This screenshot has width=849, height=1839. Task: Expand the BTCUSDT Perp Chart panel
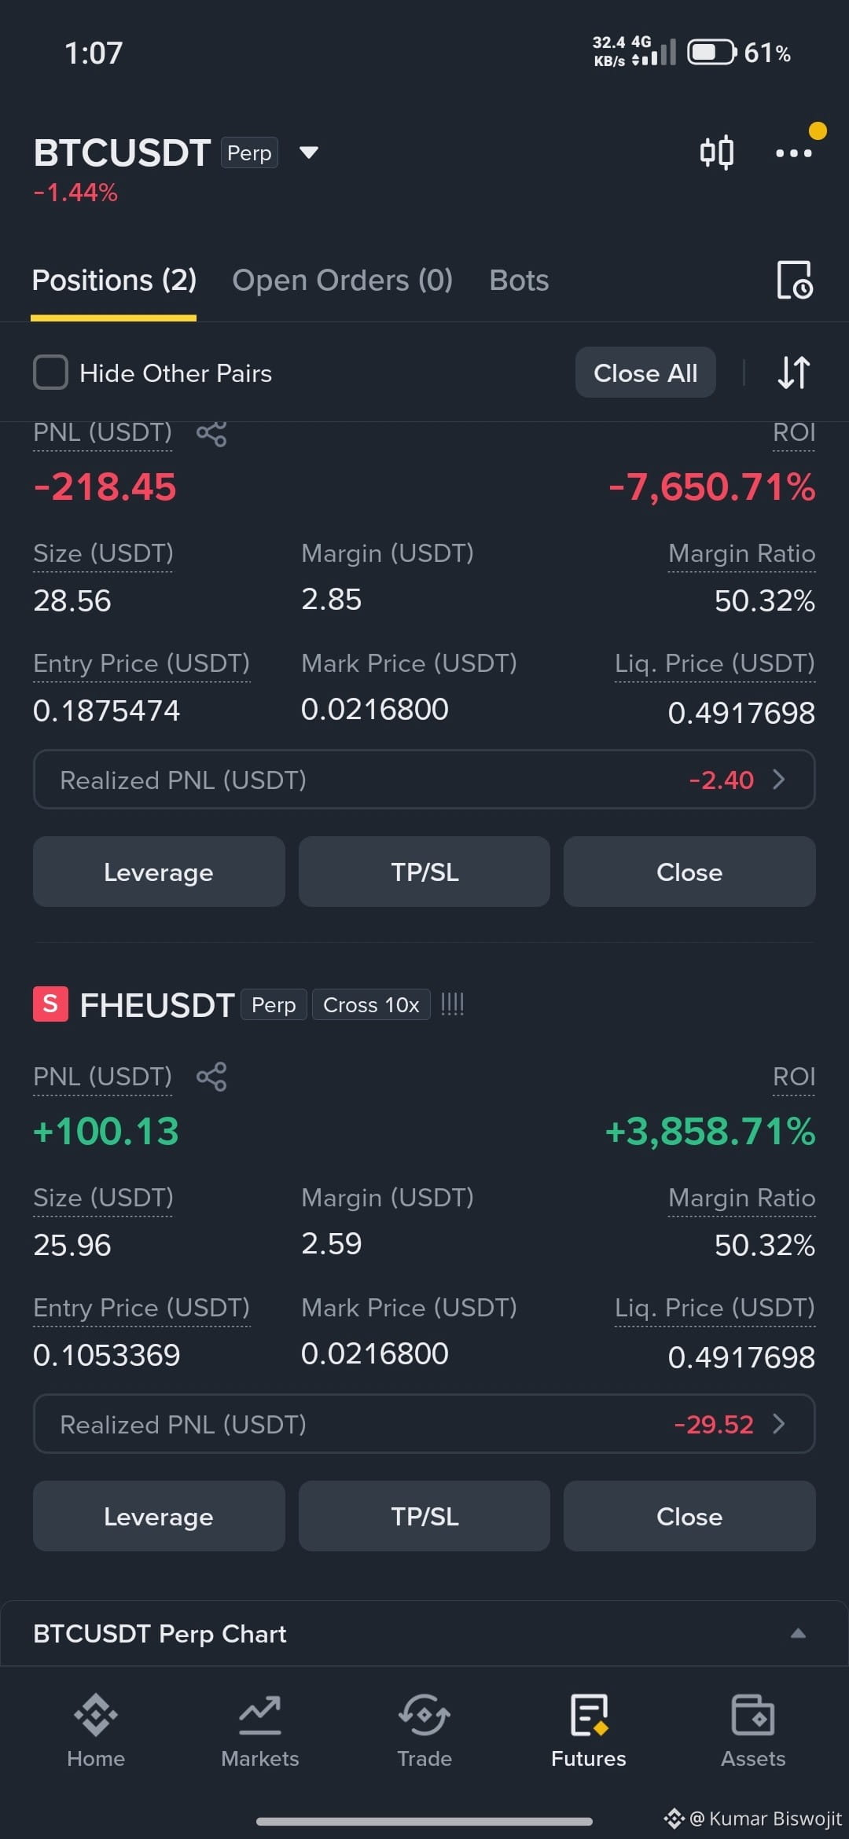coord(424,1634)
